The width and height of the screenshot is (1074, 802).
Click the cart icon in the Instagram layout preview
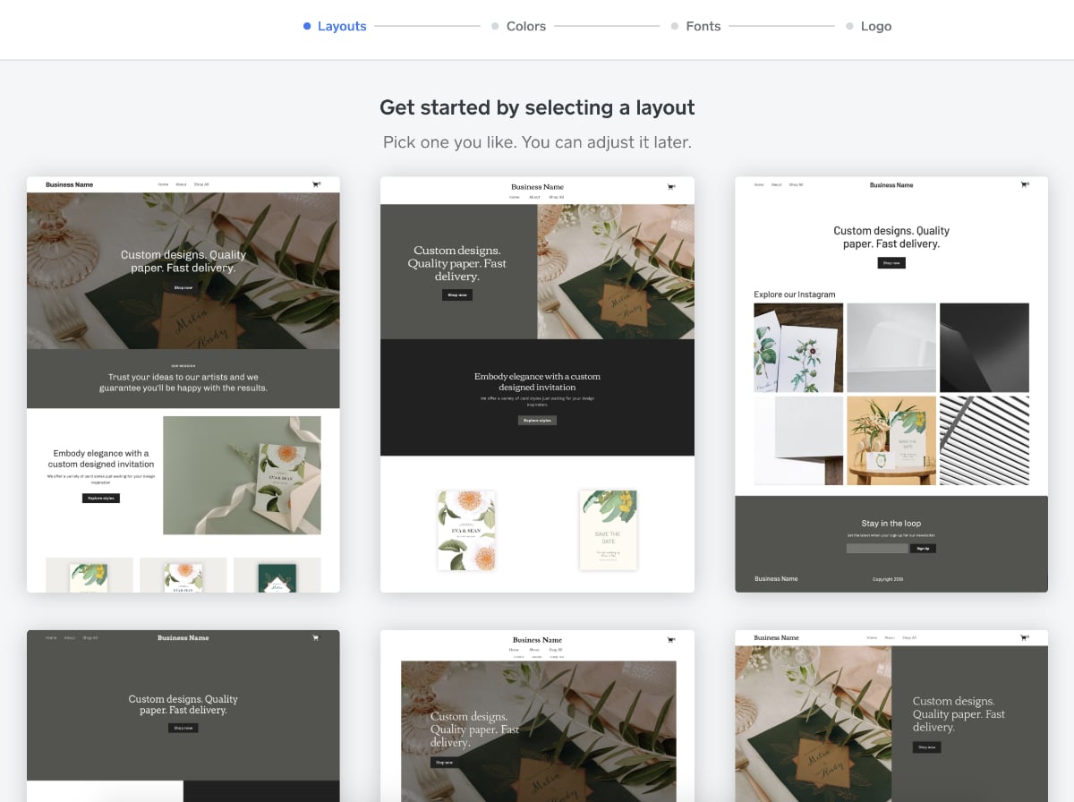(x=1024, y=184)
